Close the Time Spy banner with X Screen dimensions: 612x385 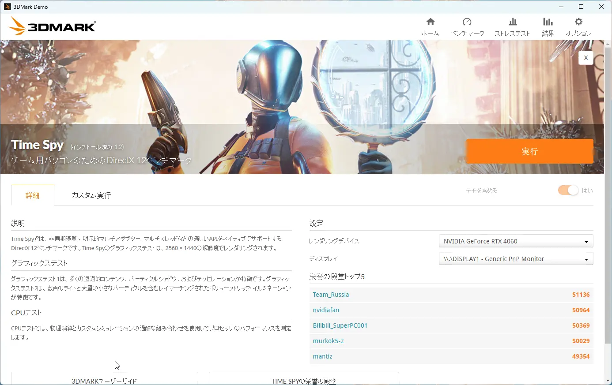[x=586, y=58]
